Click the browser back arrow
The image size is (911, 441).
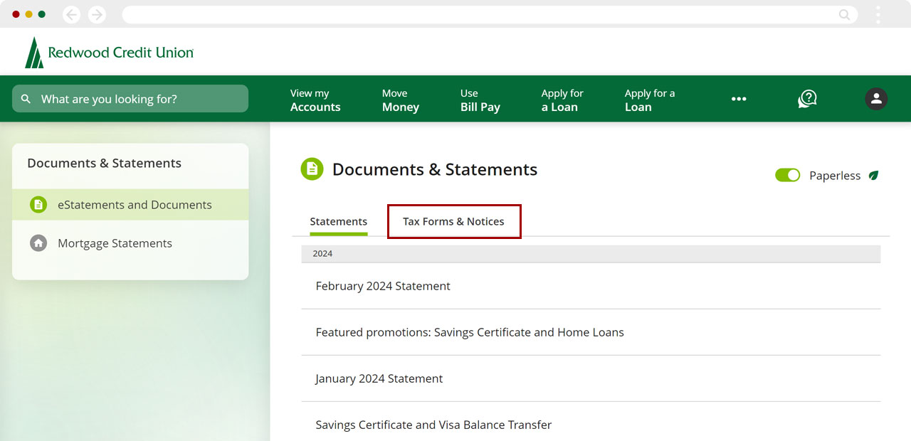tap(71, 14)
